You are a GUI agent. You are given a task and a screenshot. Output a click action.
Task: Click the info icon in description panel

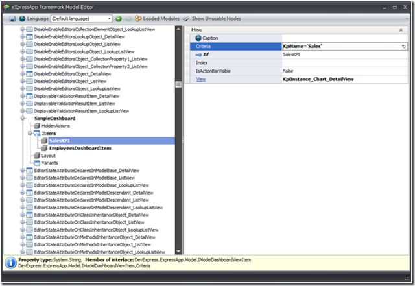[11, 263]
